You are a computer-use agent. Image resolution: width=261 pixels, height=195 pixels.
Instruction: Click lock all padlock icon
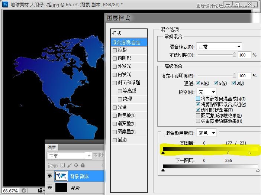pyautogui.click(x=83, y=165)
